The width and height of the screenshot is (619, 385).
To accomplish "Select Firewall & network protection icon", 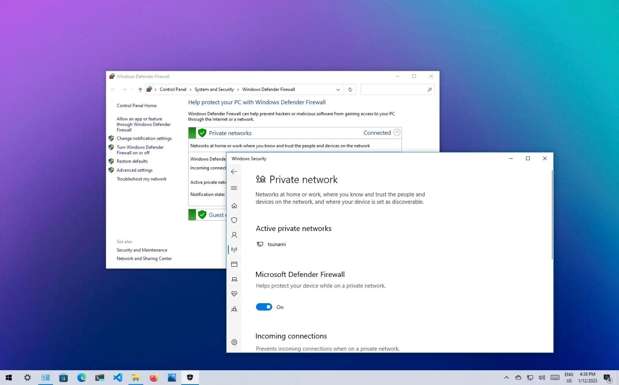I will pos(234,249).
